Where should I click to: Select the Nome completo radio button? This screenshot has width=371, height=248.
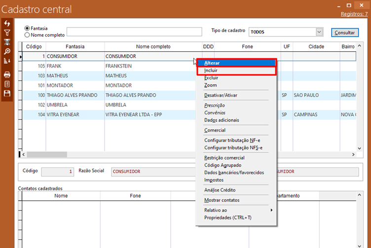click(x=27, y=35)
